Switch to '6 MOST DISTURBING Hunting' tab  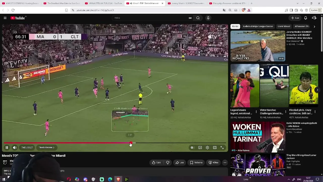tap(21, 4)
